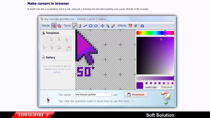Screen dimensions: 210x118
Task: Select the Move tool with cross arrows
Action: coord(102,26)
